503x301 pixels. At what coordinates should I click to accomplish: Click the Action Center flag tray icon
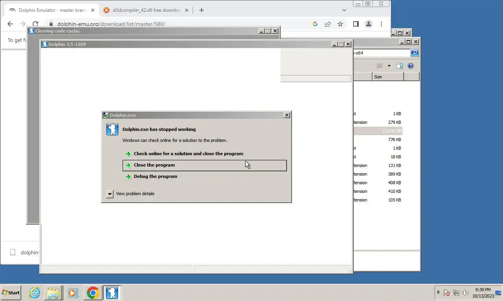pos(447,293)
